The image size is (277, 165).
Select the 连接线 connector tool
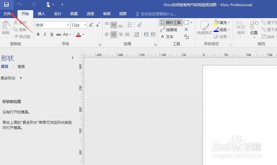169,29
